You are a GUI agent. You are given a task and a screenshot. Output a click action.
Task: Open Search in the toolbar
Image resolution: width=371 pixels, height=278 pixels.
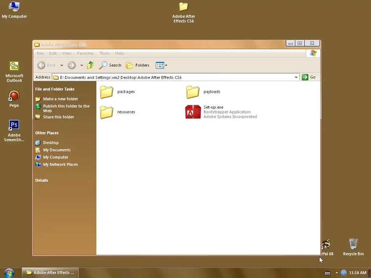pyautogui.click(x=110, y=65)
